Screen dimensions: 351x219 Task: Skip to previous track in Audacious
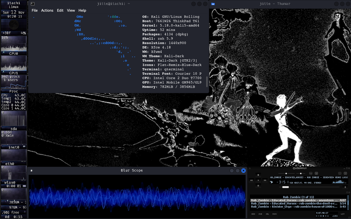[x=251, y=180]
